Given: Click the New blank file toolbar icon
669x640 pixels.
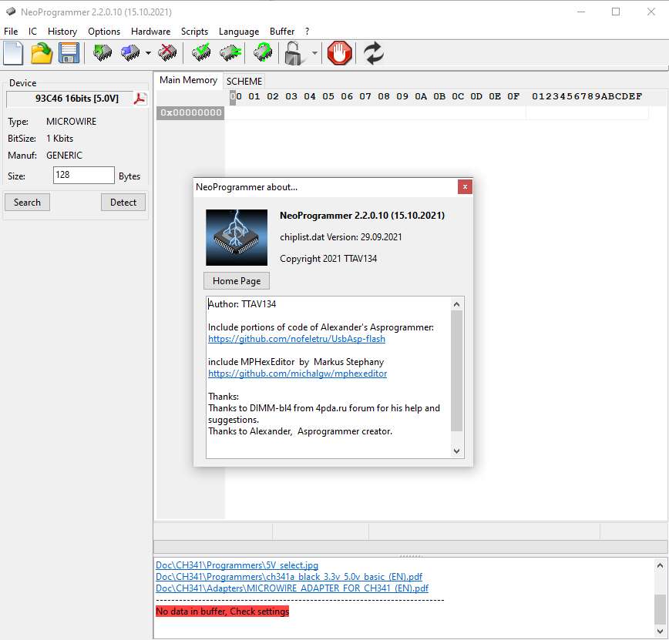Looking at the screenshot, I should [13, 54].
